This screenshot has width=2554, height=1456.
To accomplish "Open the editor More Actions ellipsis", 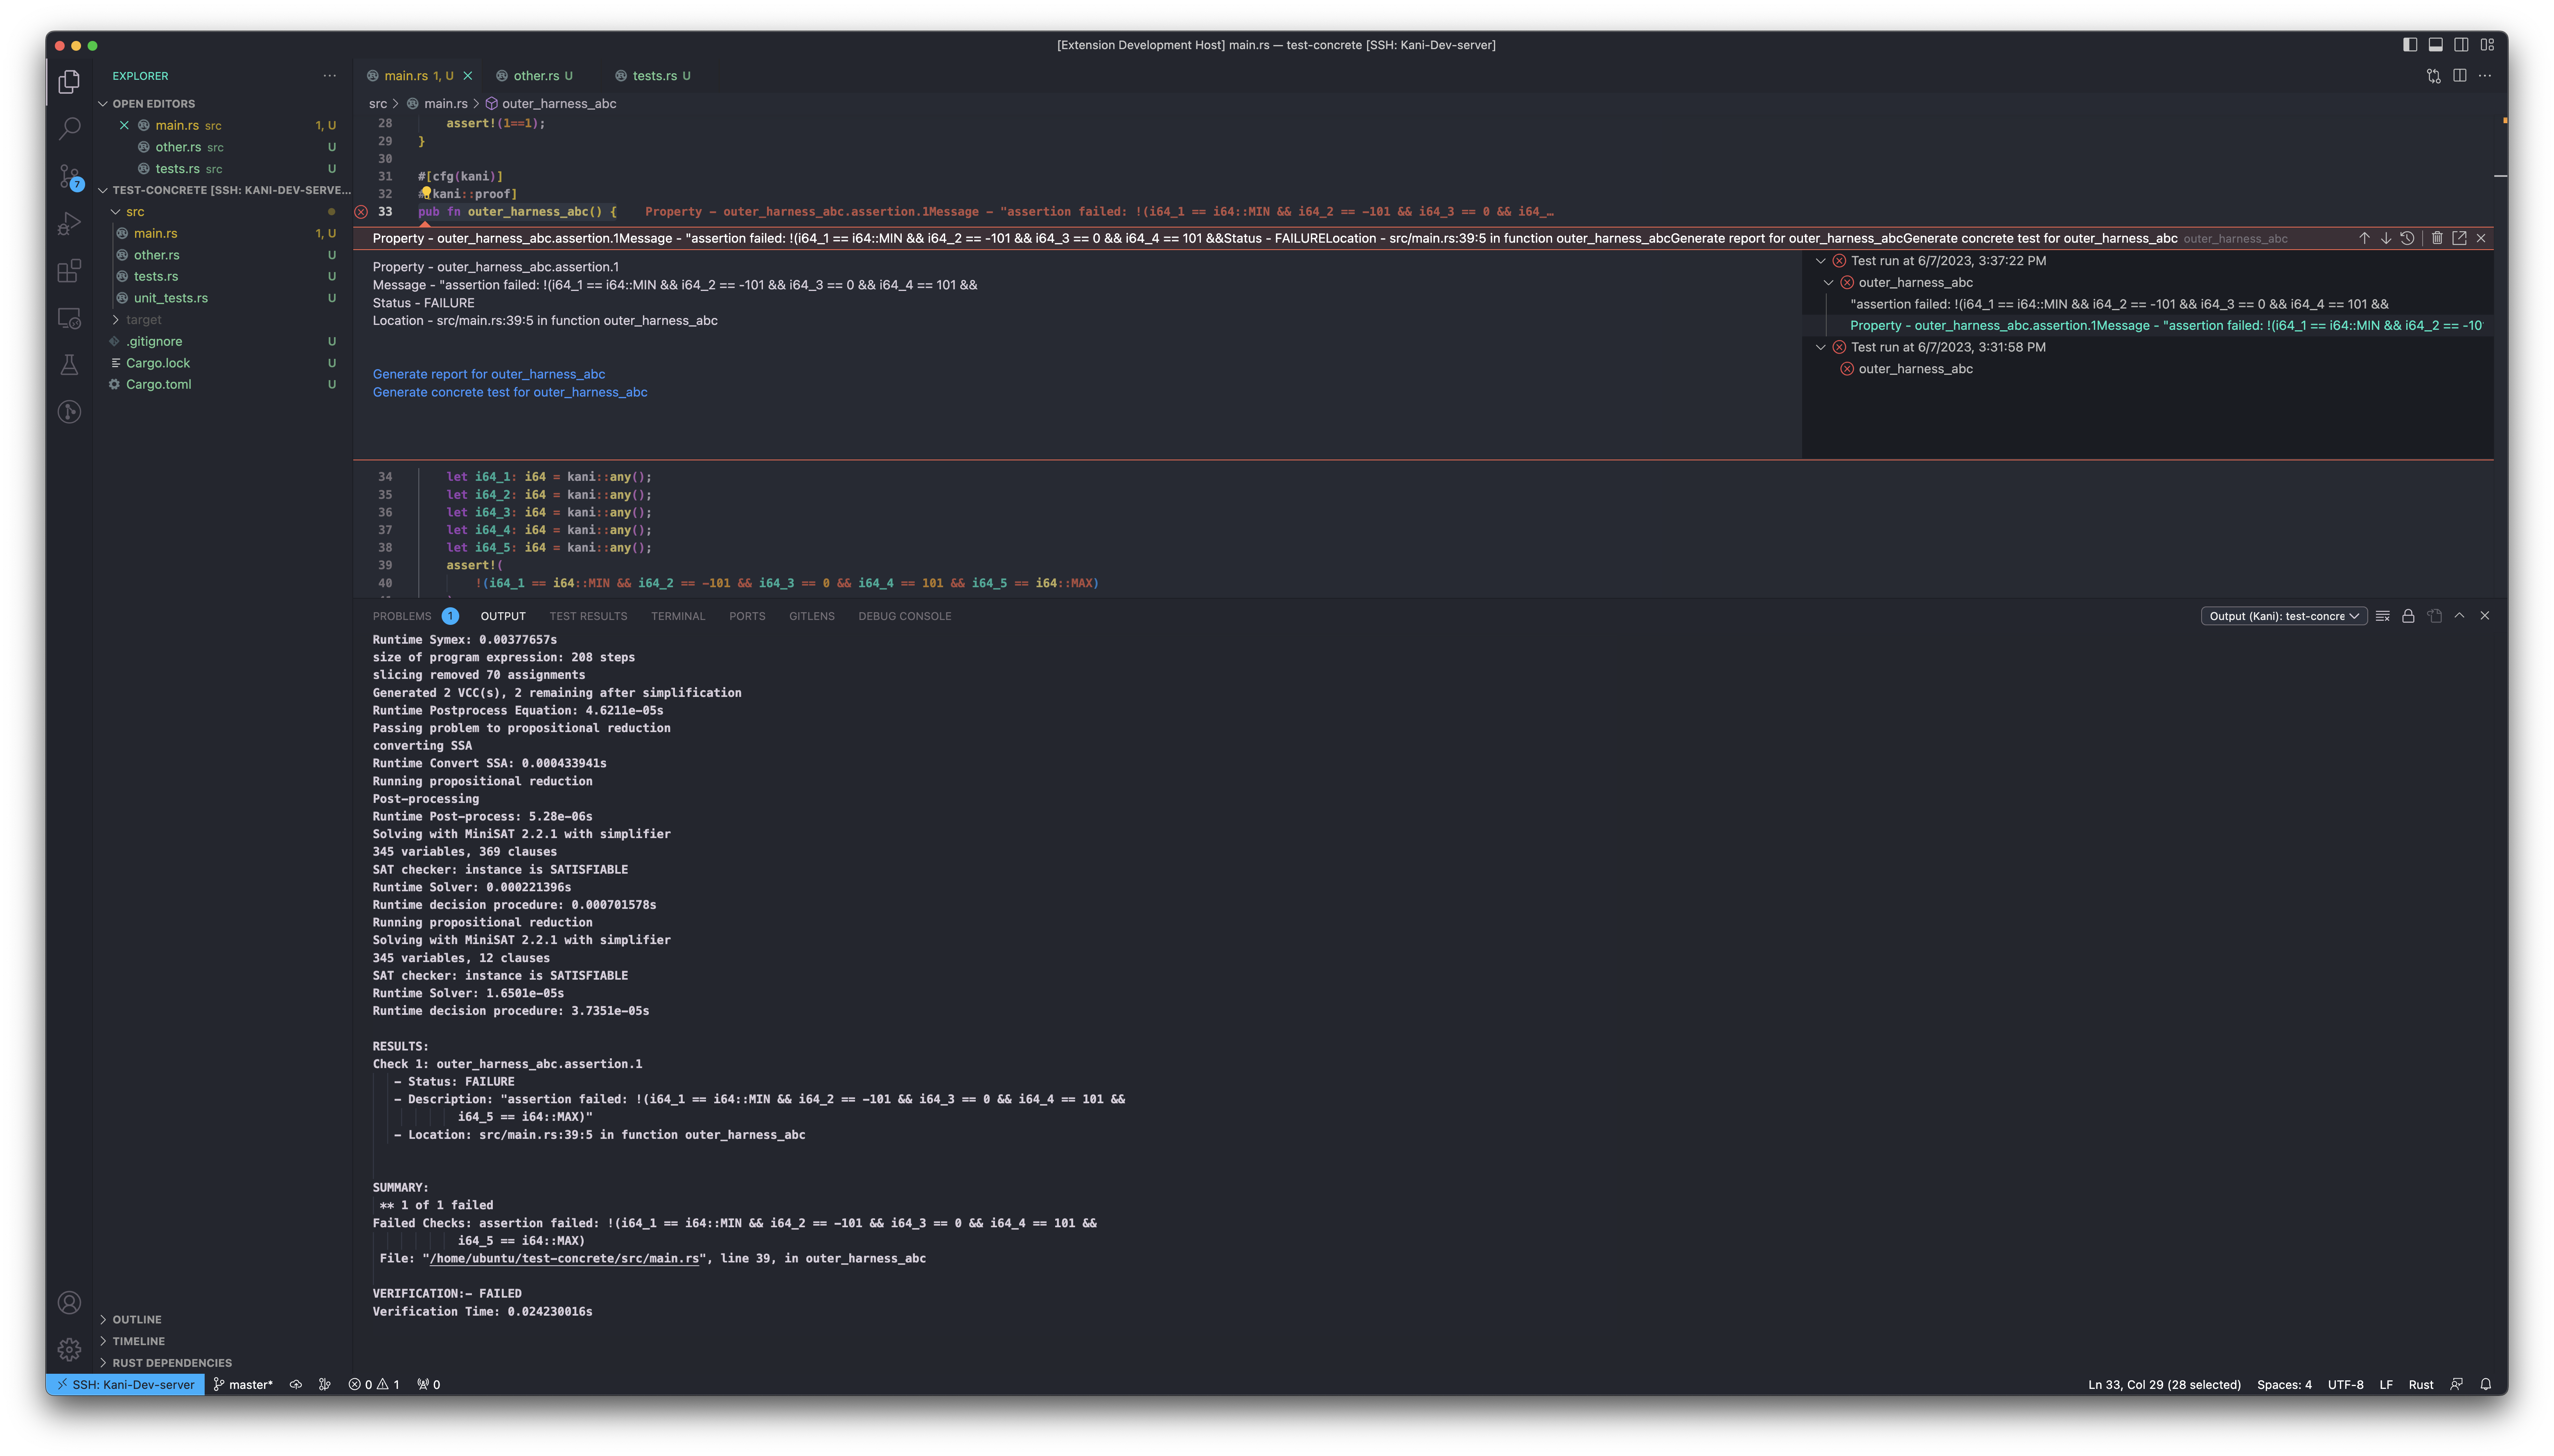I will [x=2485, y=76].
